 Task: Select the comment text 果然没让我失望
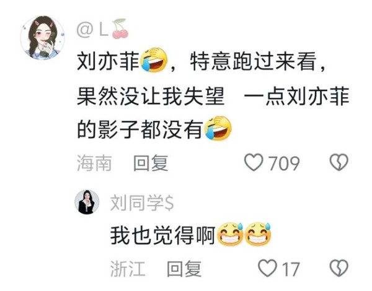pyautogui.click(x=151, y=96)
